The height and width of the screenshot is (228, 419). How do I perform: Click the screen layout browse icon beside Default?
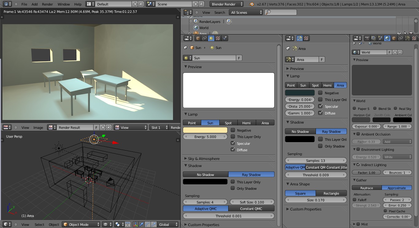90,4
